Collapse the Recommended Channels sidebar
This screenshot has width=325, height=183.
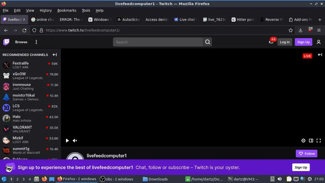coord(55,55)
